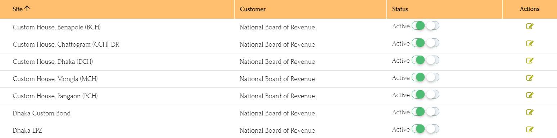Open edit for Custom House, Chattogram (CCH), DR
The image size is (557, 138).
click(x=530, y=43)
